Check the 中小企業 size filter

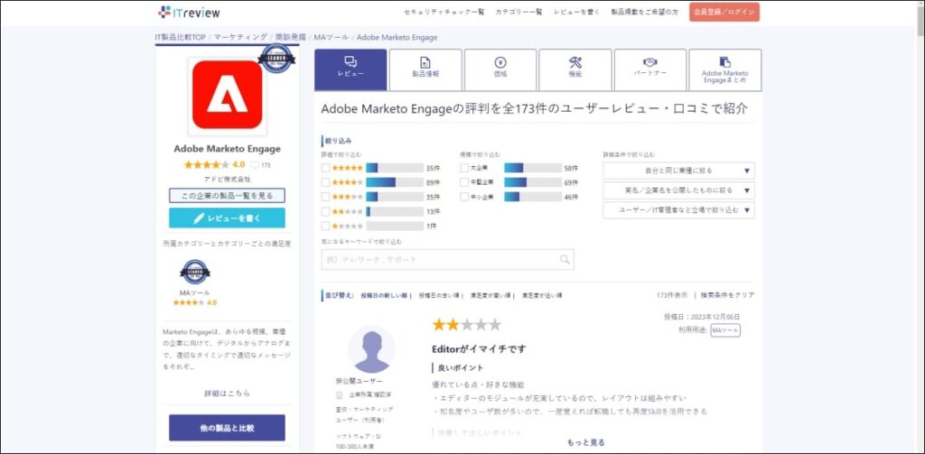(464, 197)
